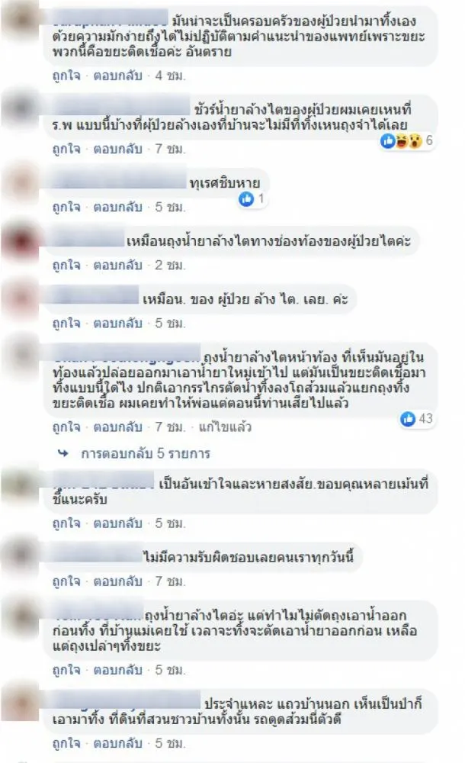Viewport: 465px width, 763px height.
Task: Click the blurred name before ประจำแหละ comment
Action: 127,700
